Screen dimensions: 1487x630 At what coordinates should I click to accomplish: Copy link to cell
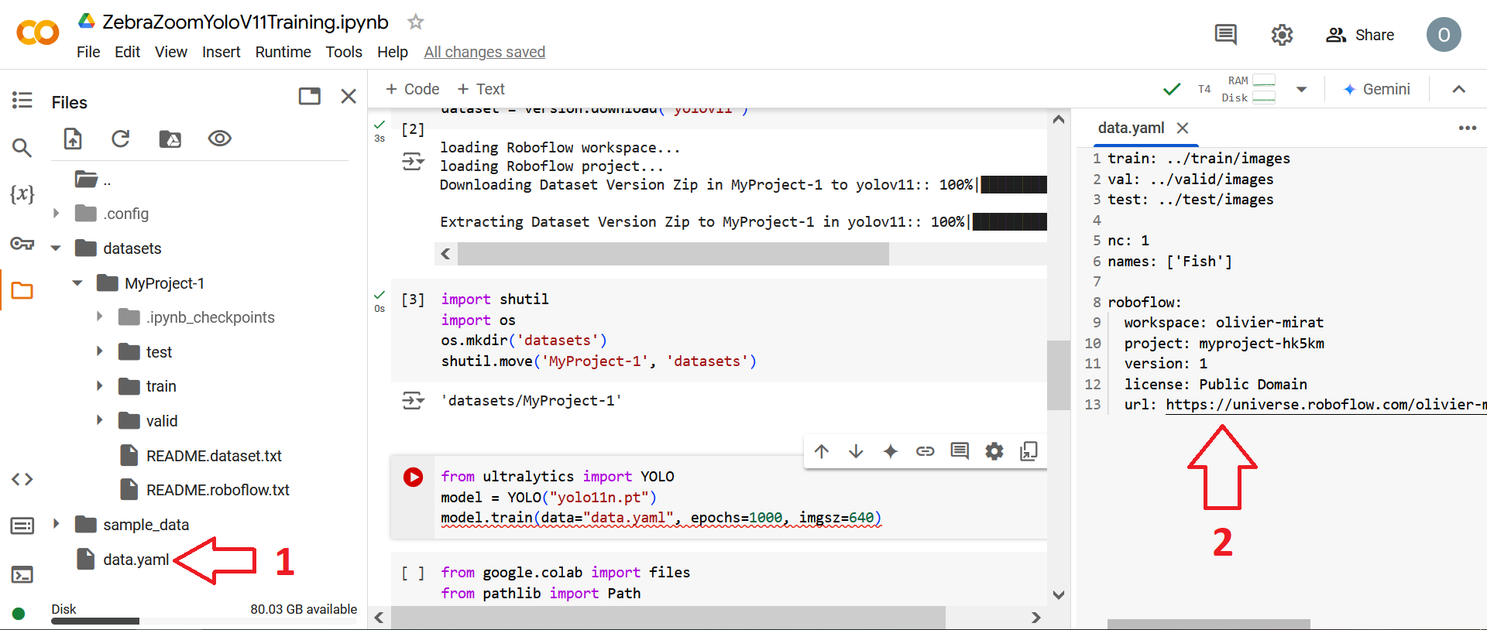pyautogui.click(x=925, y=451)
